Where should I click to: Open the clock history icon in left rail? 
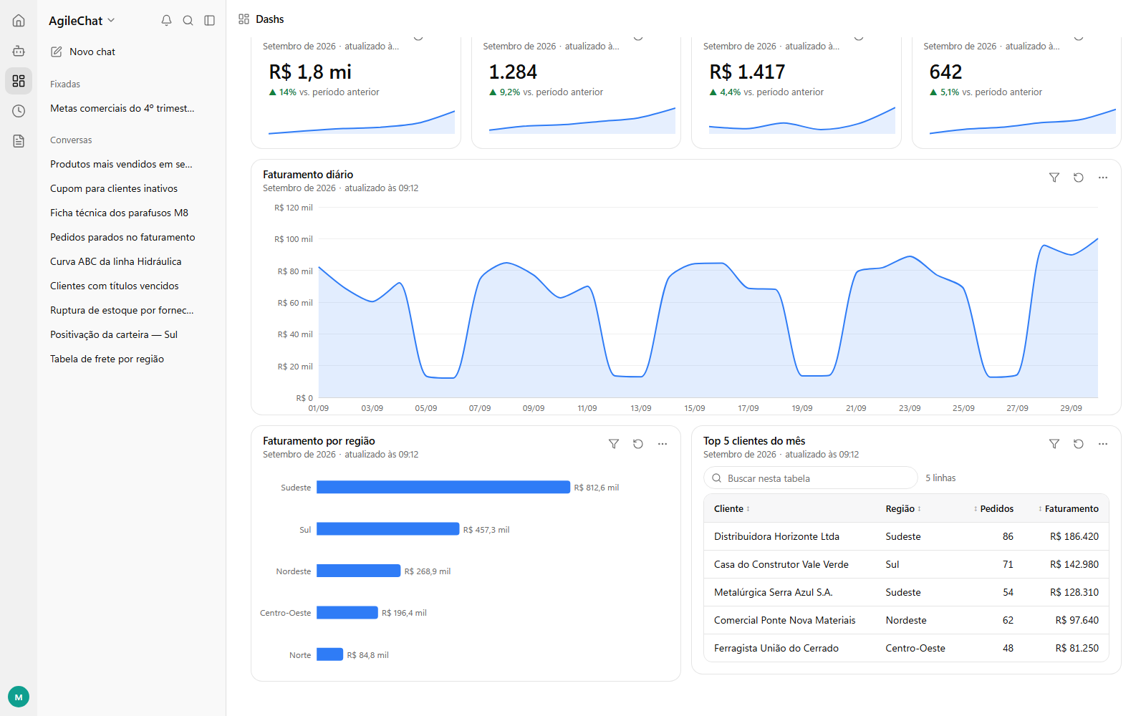point(19,111)
